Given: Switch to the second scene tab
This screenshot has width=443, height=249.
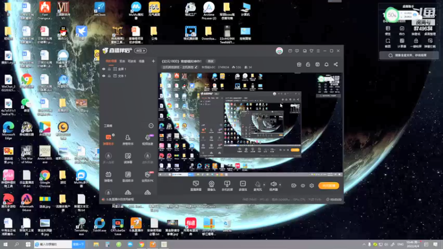Looking at the screenshot, I should [122, 61].
